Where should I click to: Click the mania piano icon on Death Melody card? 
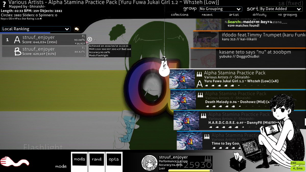[x=200, y=95]
